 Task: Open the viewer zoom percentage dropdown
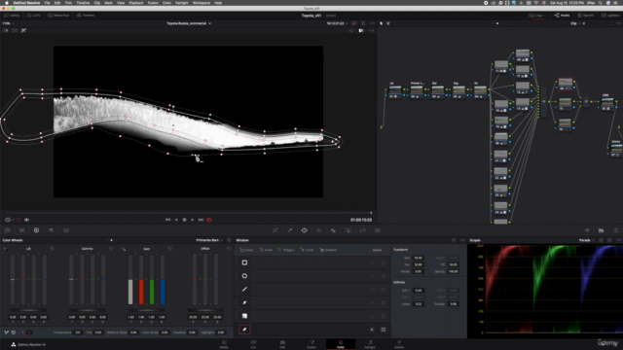(x=9, y=23)
